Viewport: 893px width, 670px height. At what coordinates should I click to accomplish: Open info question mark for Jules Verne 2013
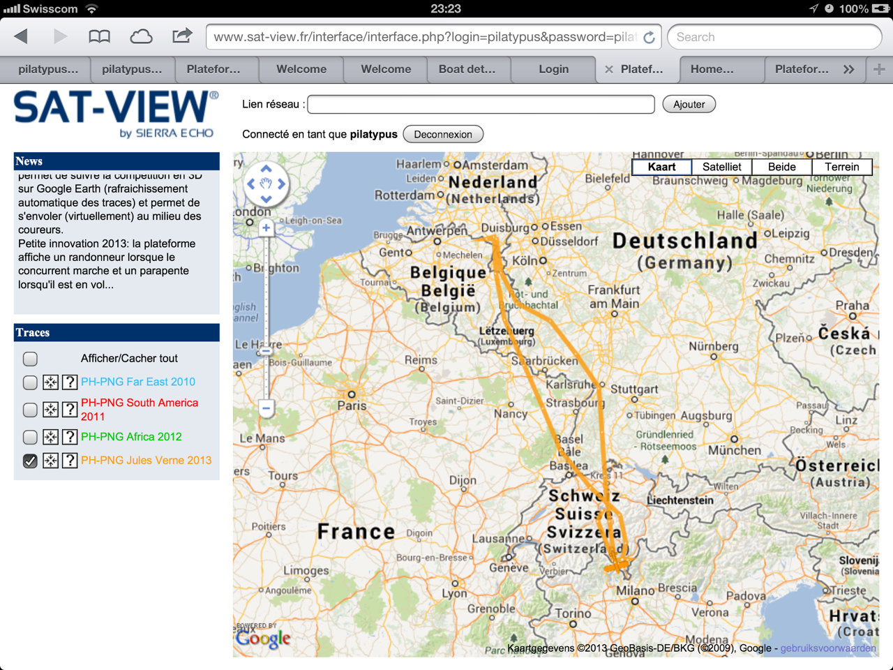pos(70,461)
